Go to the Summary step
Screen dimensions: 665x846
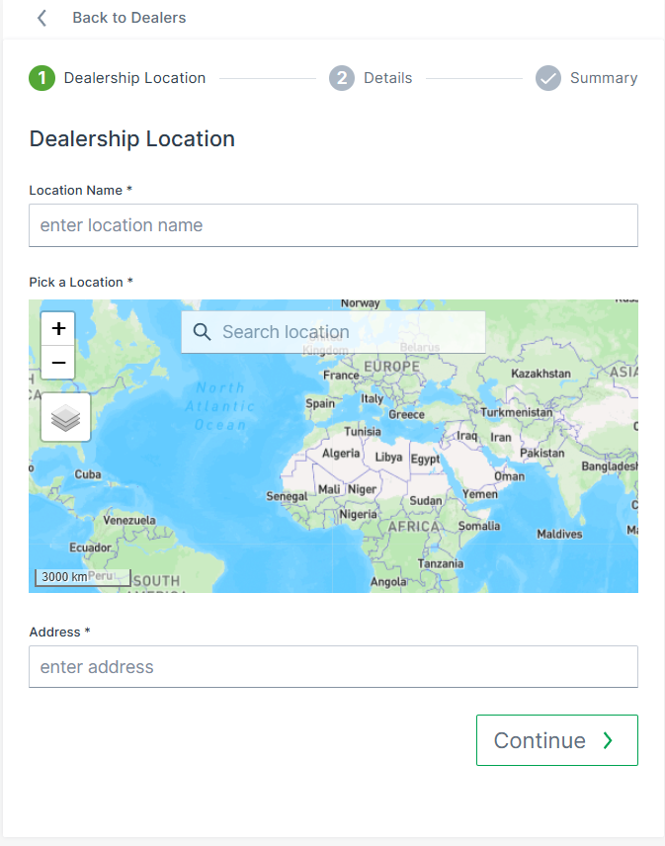603,78
